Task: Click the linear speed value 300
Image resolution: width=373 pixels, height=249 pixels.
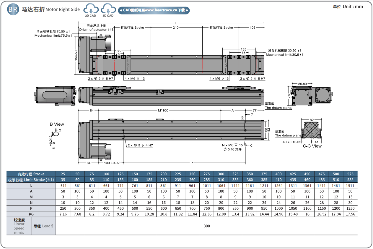Action: (207, 226)
